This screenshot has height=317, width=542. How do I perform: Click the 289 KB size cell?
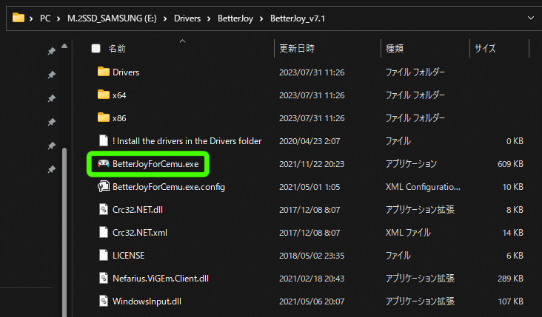[x=510, y=279]
